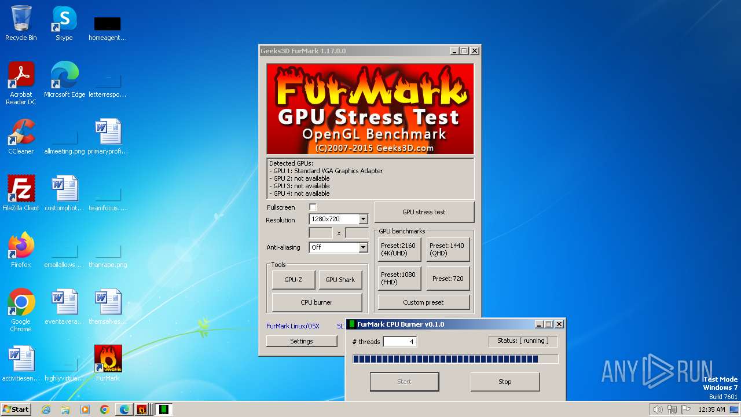Launch the GPU-Z tool

click(294, 280)
